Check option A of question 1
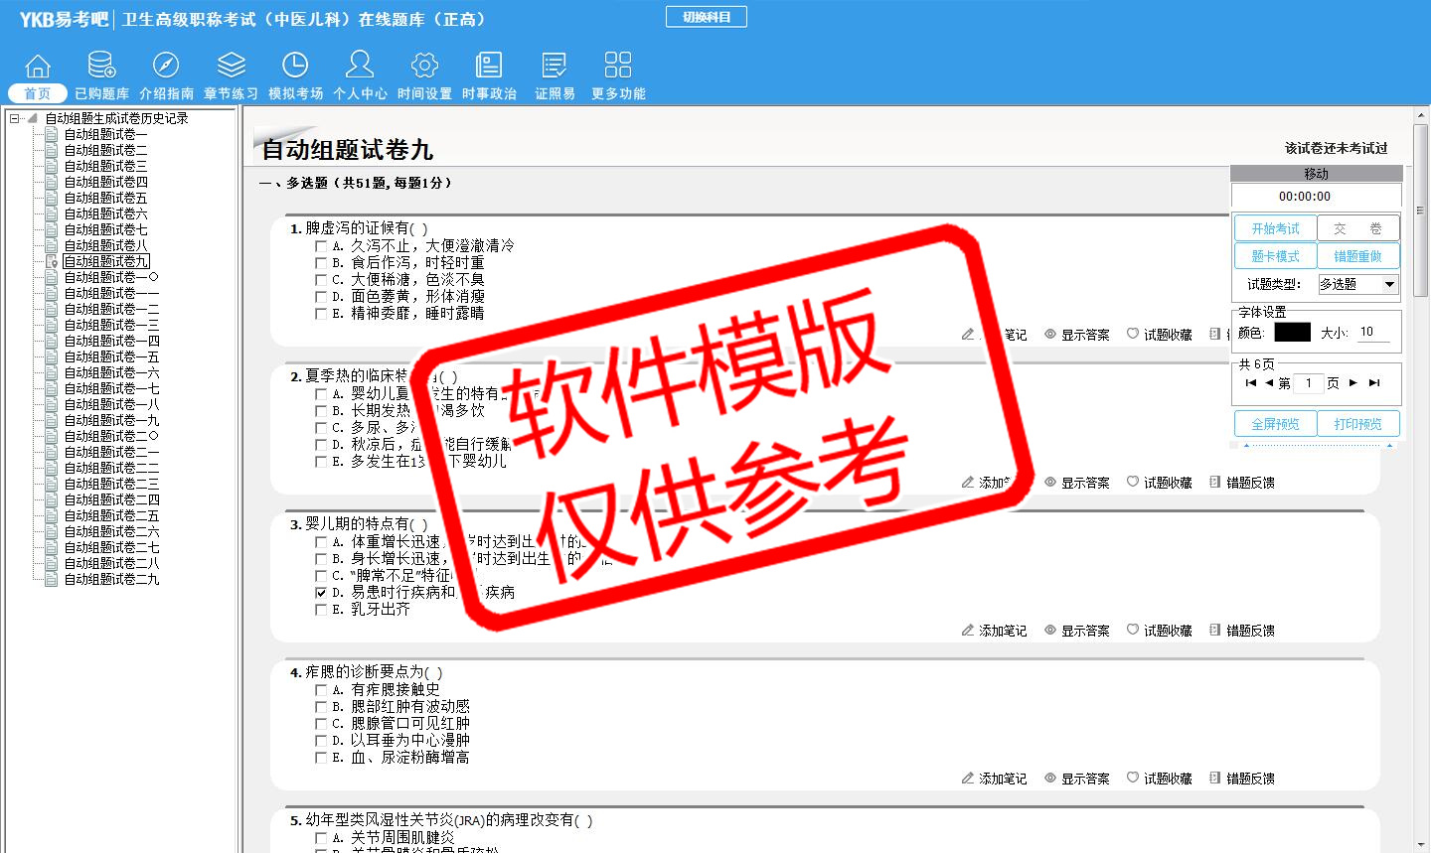 tap(321, 246)
